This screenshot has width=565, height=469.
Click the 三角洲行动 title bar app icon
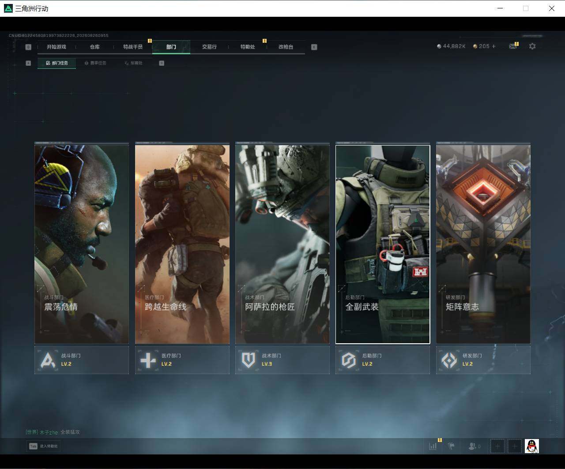pyautogui.click(x=8, y=8)
